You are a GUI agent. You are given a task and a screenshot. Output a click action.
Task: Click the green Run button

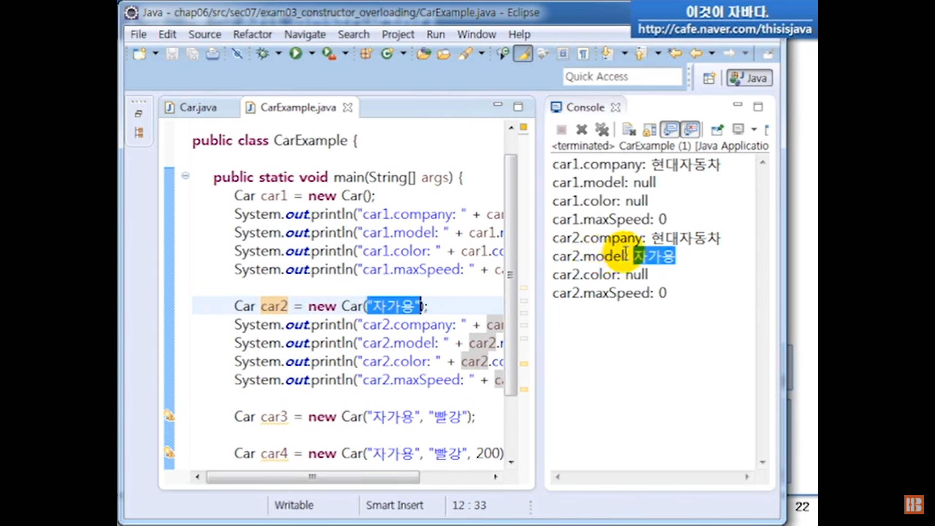point(296,54)
